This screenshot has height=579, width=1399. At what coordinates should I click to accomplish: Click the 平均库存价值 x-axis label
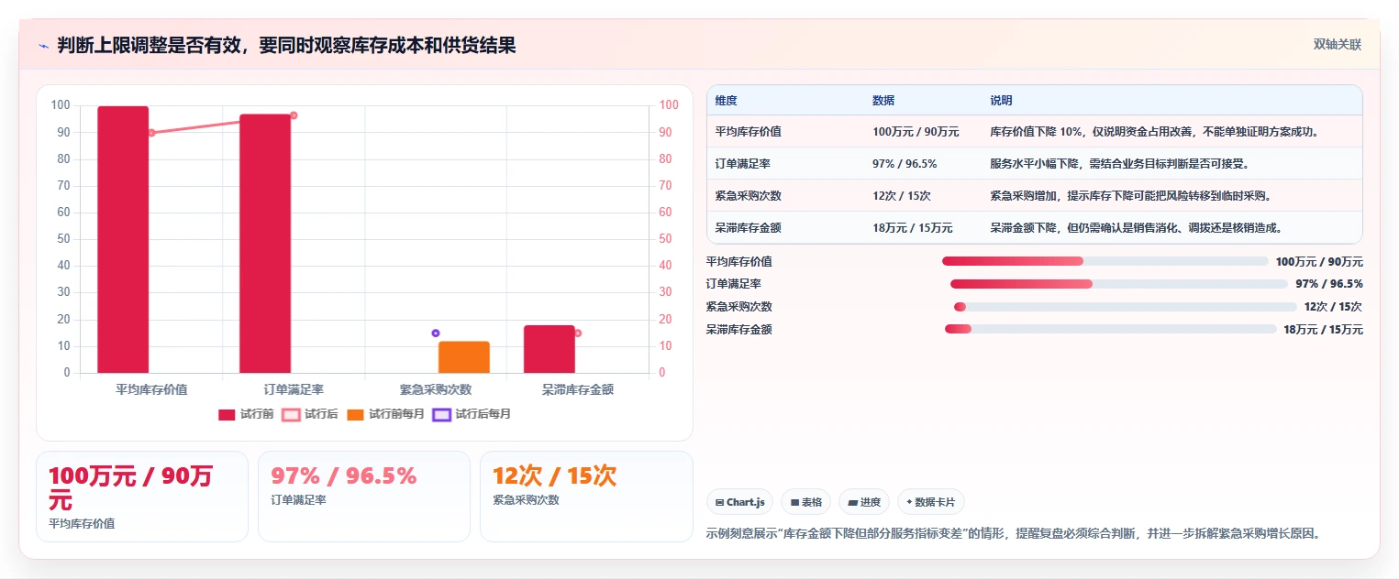point(151,389)
